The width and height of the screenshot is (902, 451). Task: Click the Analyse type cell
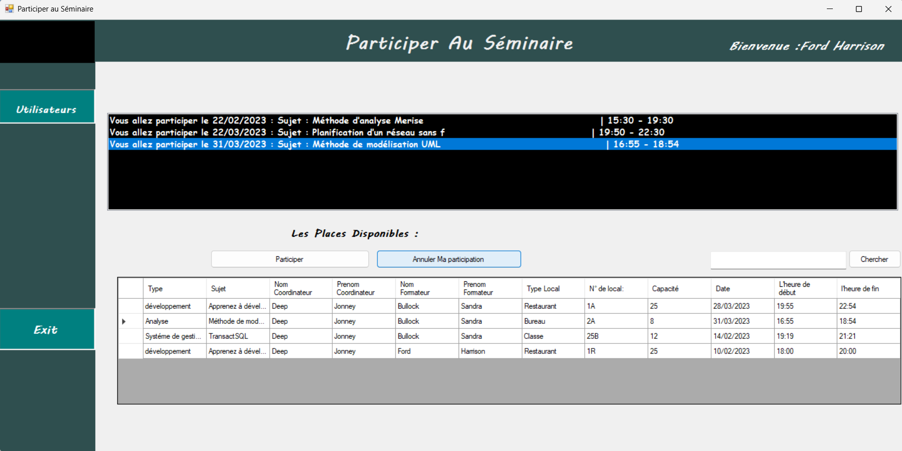click(x=174, y=321)
